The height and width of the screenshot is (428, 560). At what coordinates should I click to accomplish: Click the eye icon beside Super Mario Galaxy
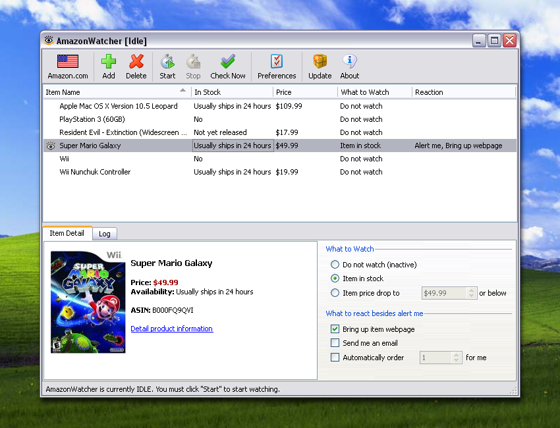point(51,146)
